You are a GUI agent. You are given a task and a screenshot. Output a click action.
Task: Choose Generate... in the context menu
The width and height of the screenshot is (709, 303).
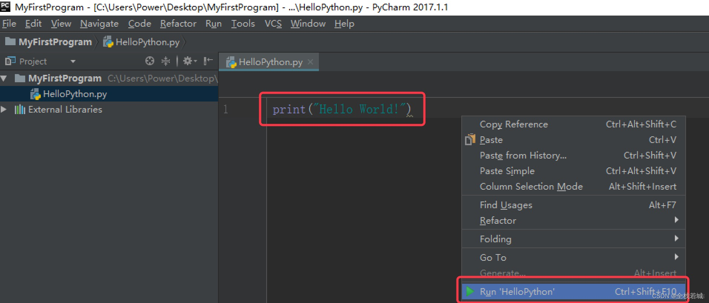[x=573, y=273]
